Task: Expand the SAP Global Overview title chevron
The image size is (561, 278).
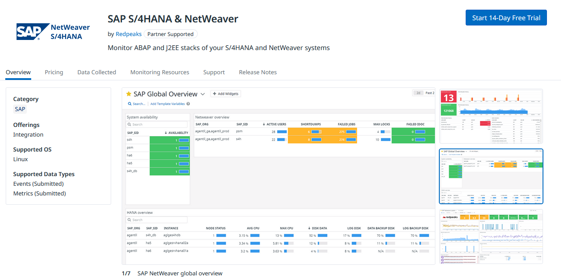Action: point(203,94)
